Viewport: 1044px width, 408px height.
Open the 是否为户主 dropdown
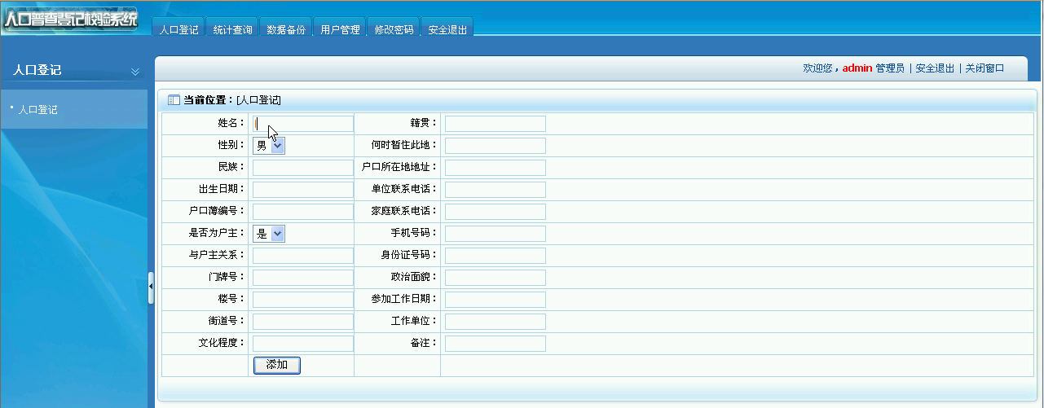point(269,234)
